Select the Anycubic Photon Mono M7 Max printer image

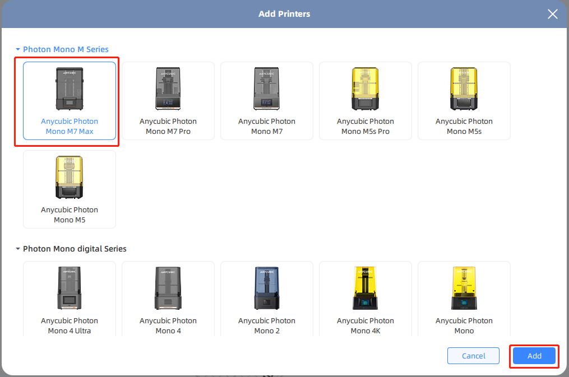70,89
